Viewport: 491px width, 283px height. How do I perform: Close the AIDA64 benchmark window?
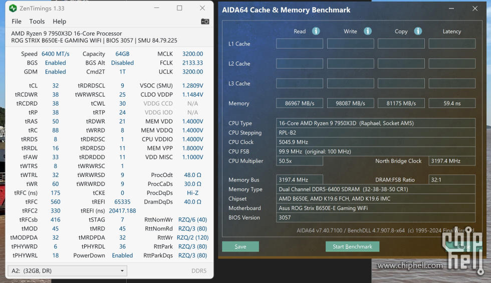[x=475, y=8]
